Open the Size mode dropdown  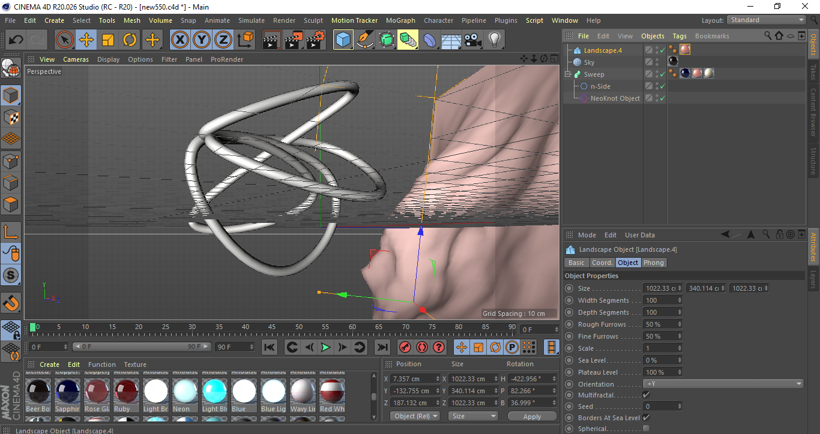click(474, 416)
